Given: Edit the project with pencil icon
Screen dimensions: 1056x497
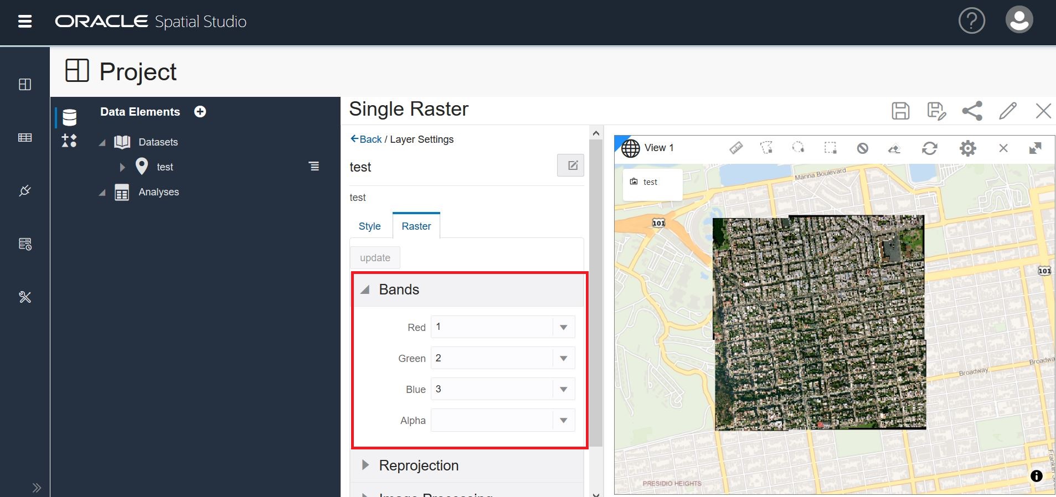Looking at the screenshot, I should 1008,111.
